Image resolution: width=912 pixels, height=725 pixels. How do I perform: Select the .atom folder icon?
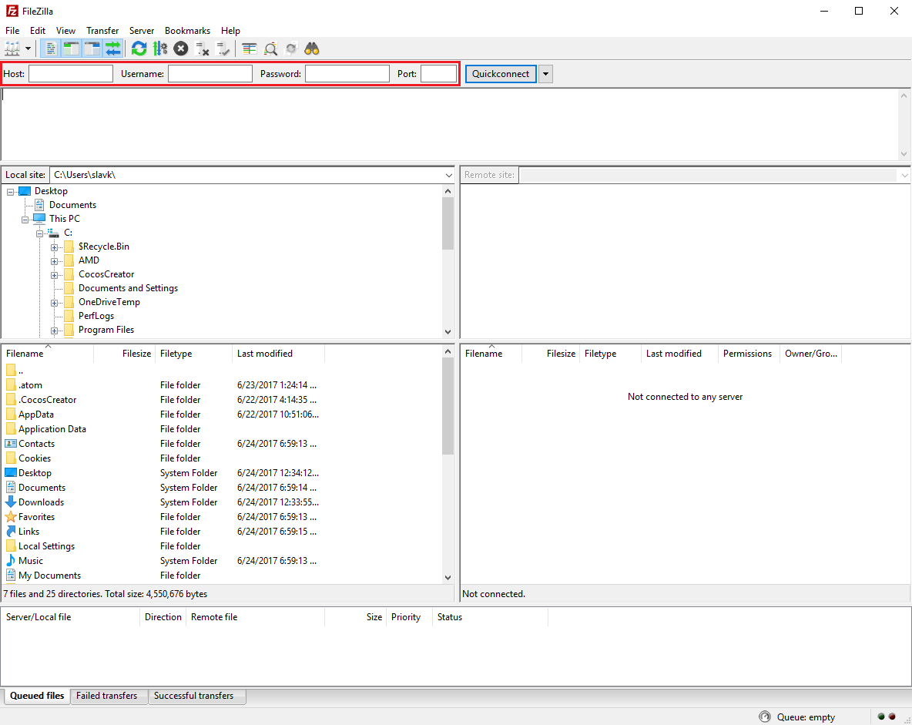tap(11, 384)
